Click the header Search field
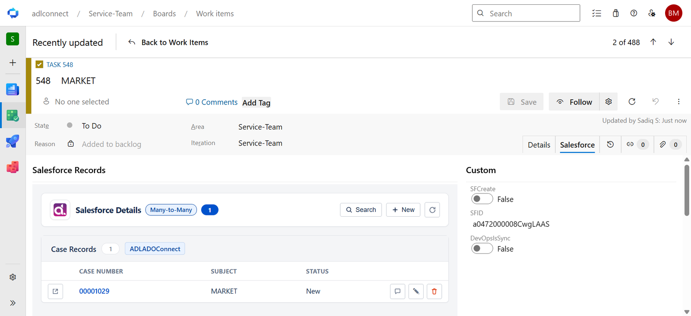 point(526,13)
